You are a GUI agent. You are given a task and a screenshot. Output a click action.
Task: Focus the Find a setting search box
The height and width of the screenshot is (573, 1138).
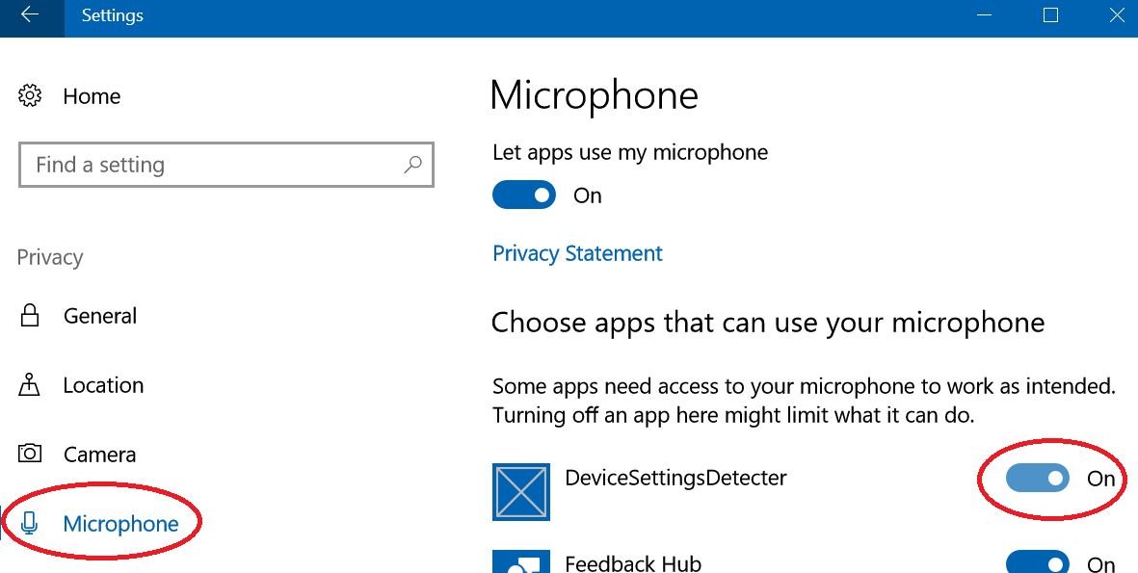(226, 165)
